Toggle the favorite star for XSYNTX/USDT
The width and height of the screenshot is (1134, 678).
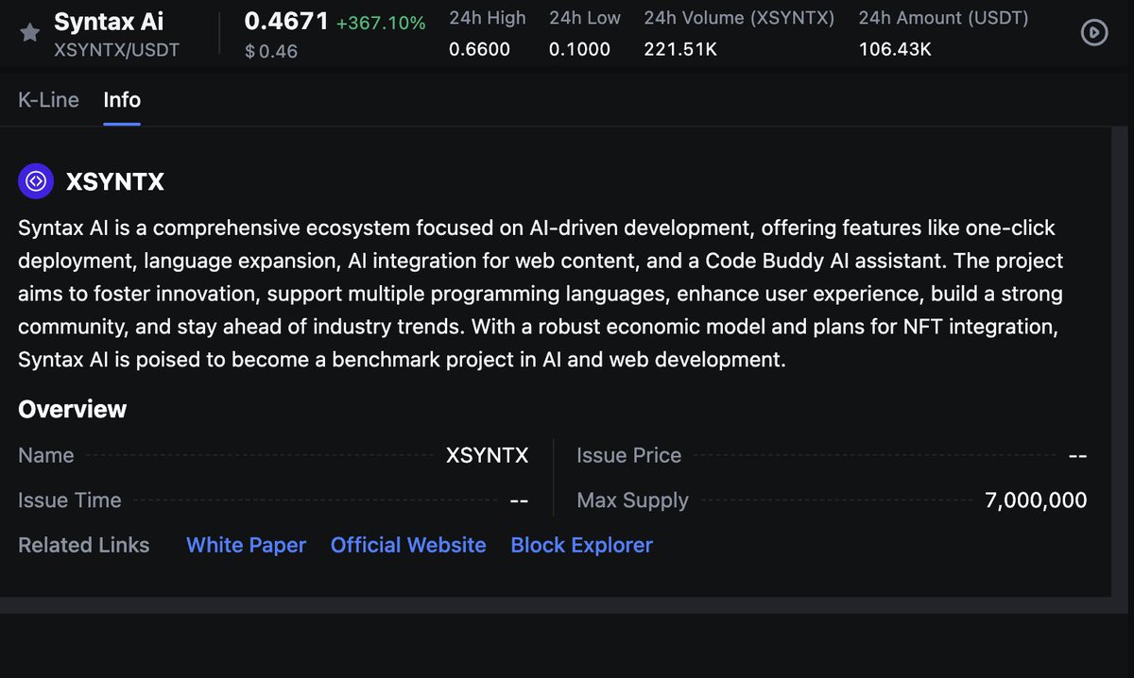29,31
